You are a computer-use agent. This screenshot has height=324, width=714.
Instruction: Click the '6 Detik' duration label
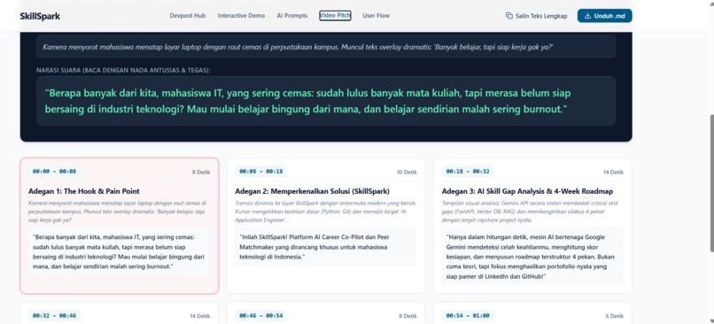pyautogui.click(x=615, y=316)
